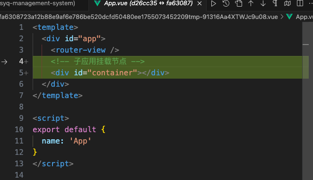Open the More Actions ellipsis menu
This screenshot has height=180, width=313.
pyautogui.click(x=311, y=3)
